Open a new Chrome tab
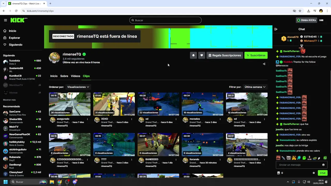The width and height of the screenshot is (331, 186). (50, 3)
